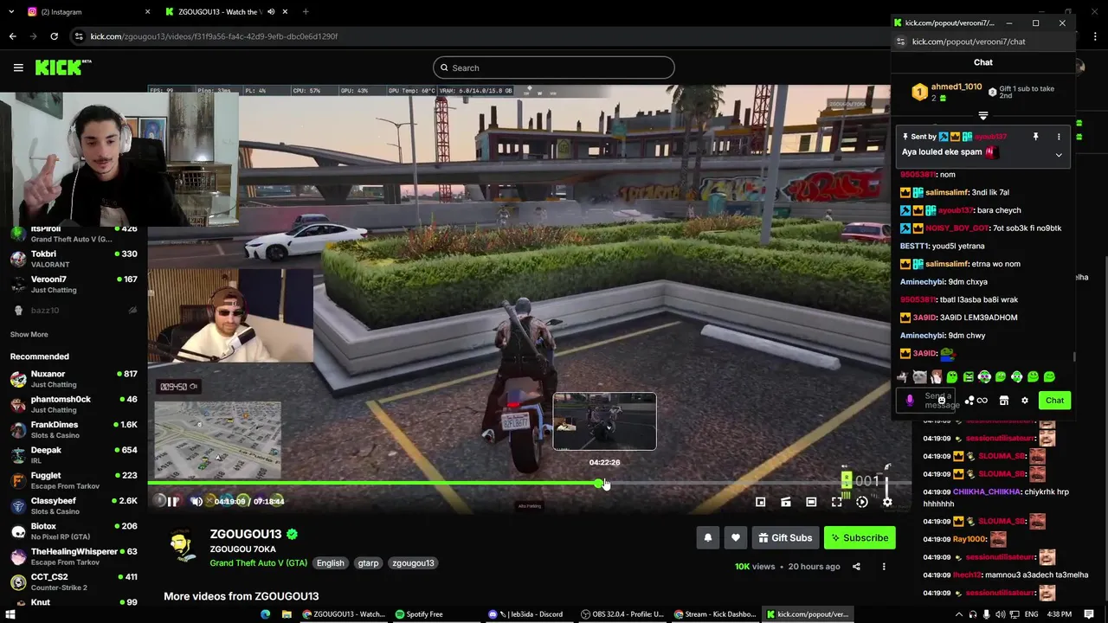The width and height of the screenshot is (1108, 623).
Task: Open Nuxanor recommended channel
Action: point(74,379)
